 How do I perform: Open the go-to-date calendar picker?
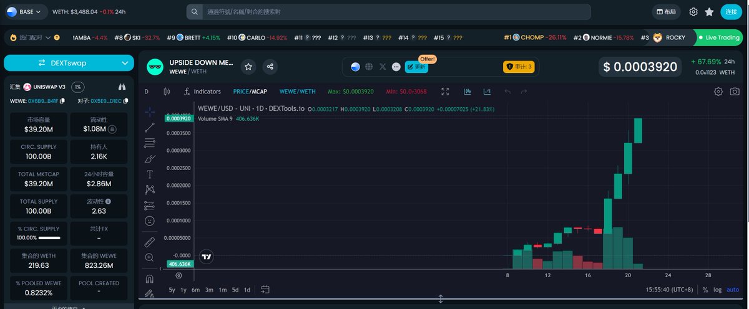(265, 290)
